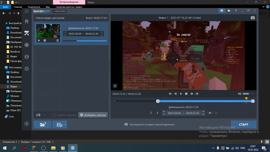Open Bandicut settings gear icon
Screen dimensions: 270x152
coord(27,69)
